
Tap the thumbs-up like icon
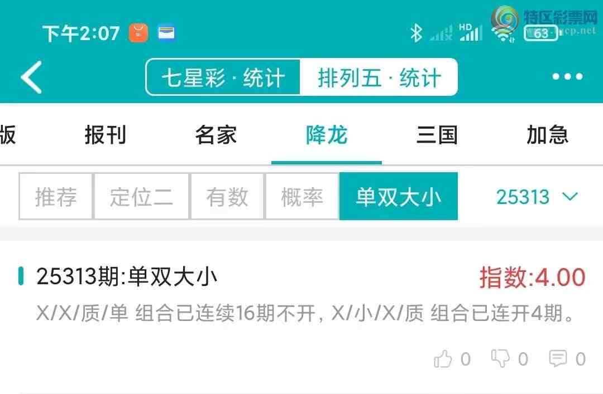click(x=443, y=359)
